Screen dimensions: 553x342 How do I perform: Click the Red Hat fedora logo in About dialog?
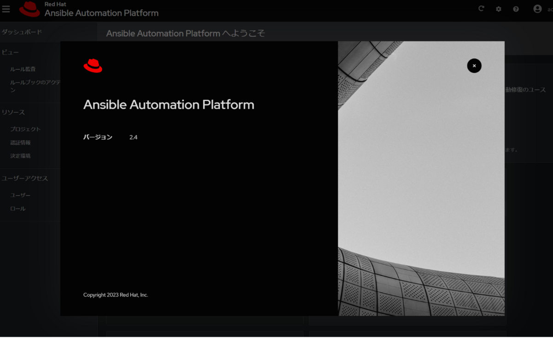[93, 65]
